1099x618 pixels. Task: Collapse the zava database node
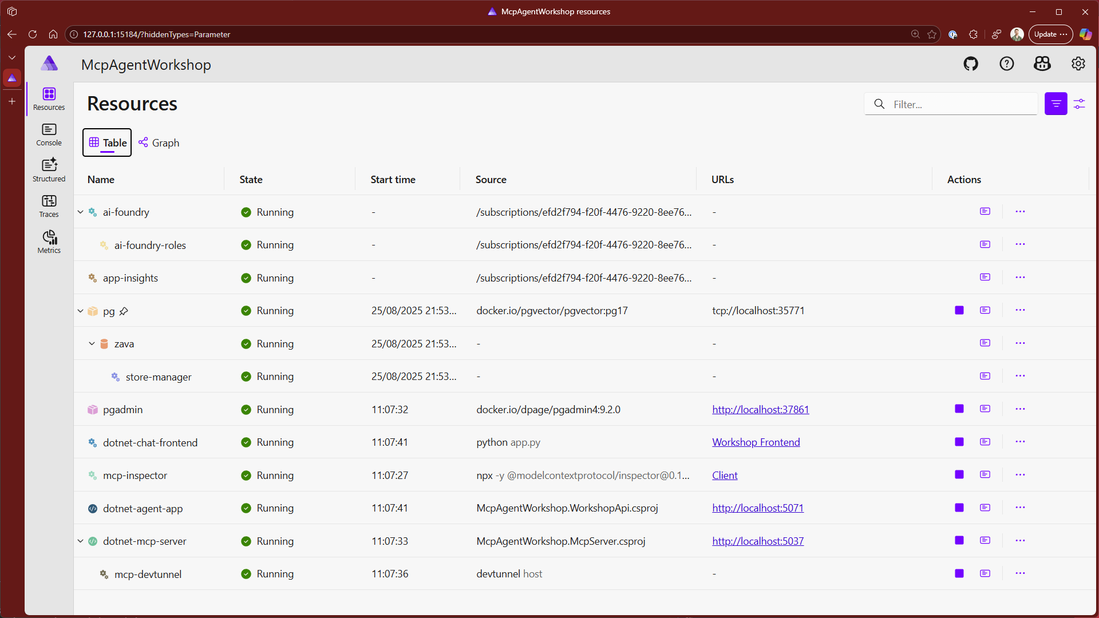point(92,344)
